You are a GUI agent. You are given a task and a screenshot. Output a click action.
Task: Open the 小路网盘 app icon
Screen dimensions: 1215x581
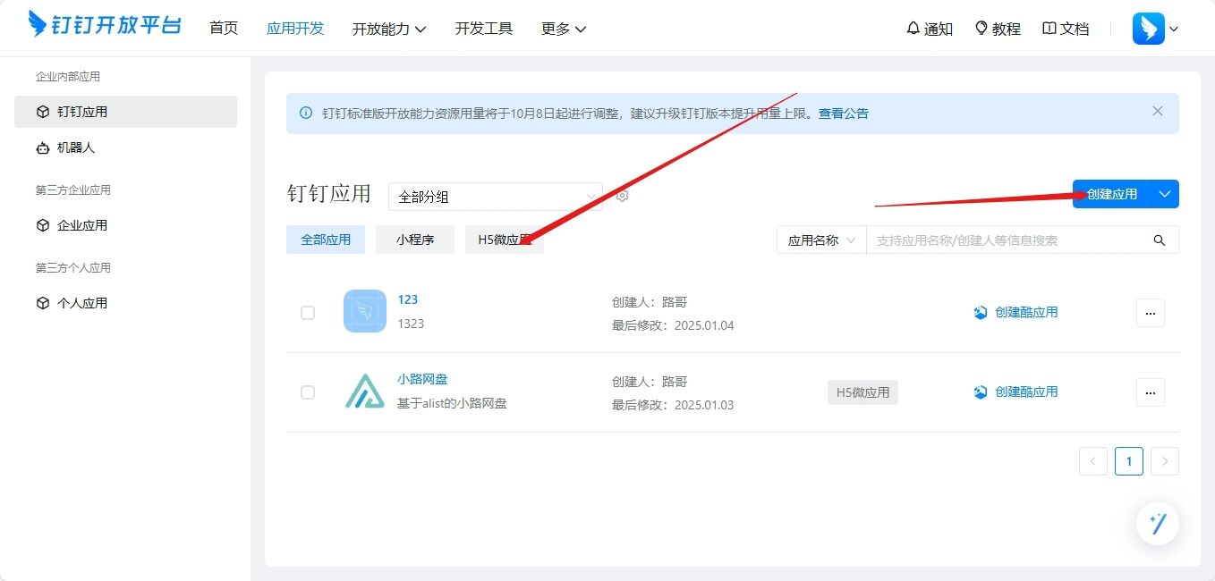364,392
